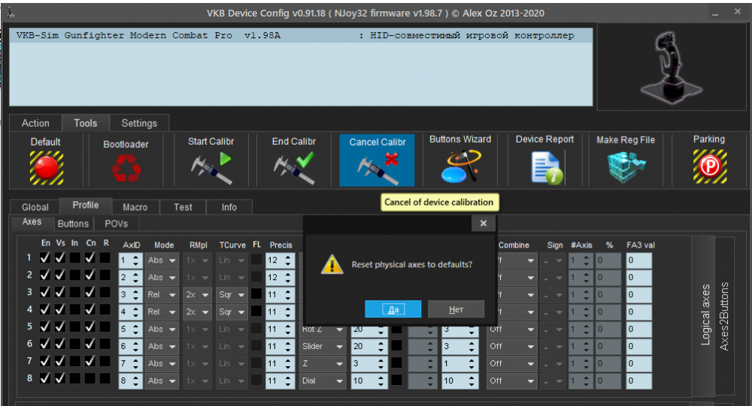Open the Buttons Wizard tool
752x406 pixels.
(459, 167)
